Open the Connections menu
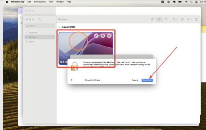Viewport: 206px width, 130px height. 40,2
